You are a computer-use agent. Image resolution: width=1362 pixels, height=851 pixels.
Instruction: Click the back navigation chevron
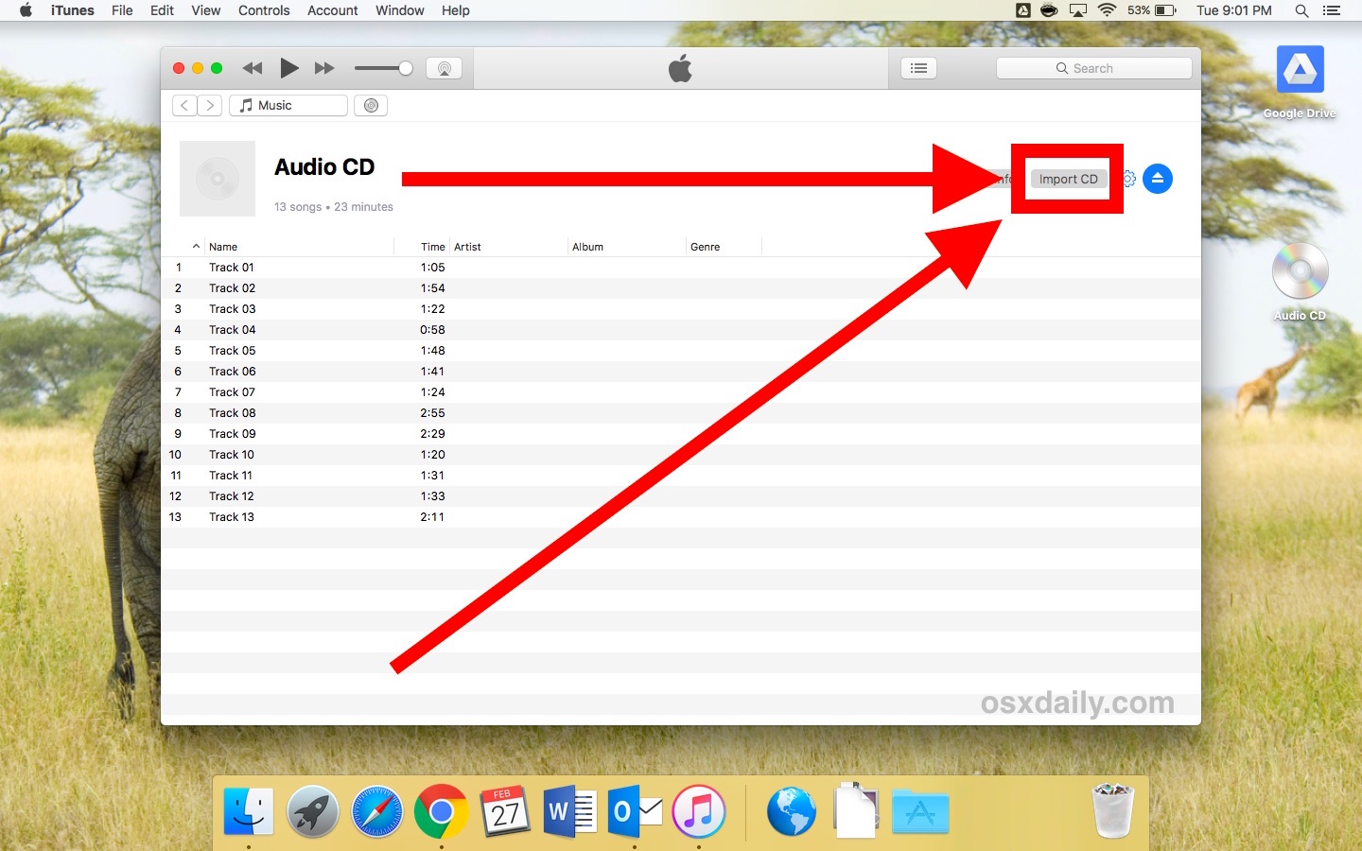(183, 105)
